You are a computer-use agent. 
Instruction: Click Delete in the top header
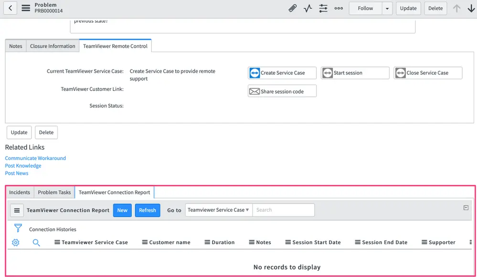[x=435, y=8]
